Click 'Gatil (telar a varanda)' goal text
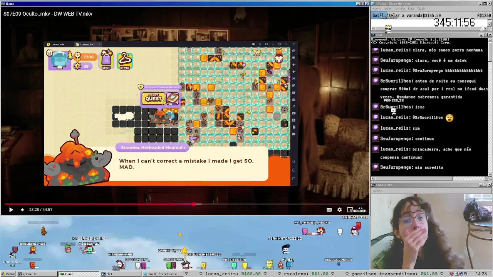The width and height of the screenshot is (493, 277). [x=397, y=15]
